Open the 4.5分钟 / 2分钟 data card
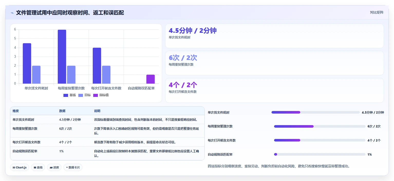This screenshot has width=394, height=181. coord(274,36)
